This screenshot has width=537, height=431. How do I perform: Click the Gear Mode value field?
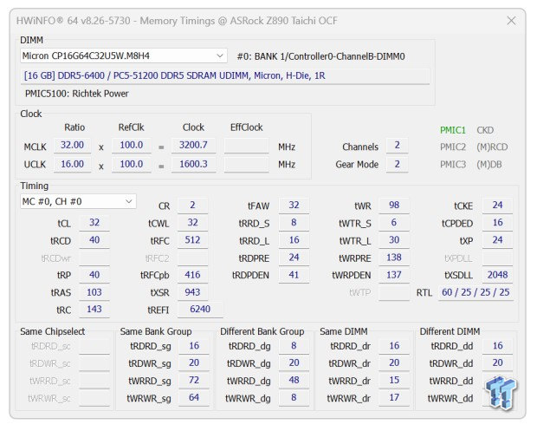pyautogui.click(x=397, y=164)
